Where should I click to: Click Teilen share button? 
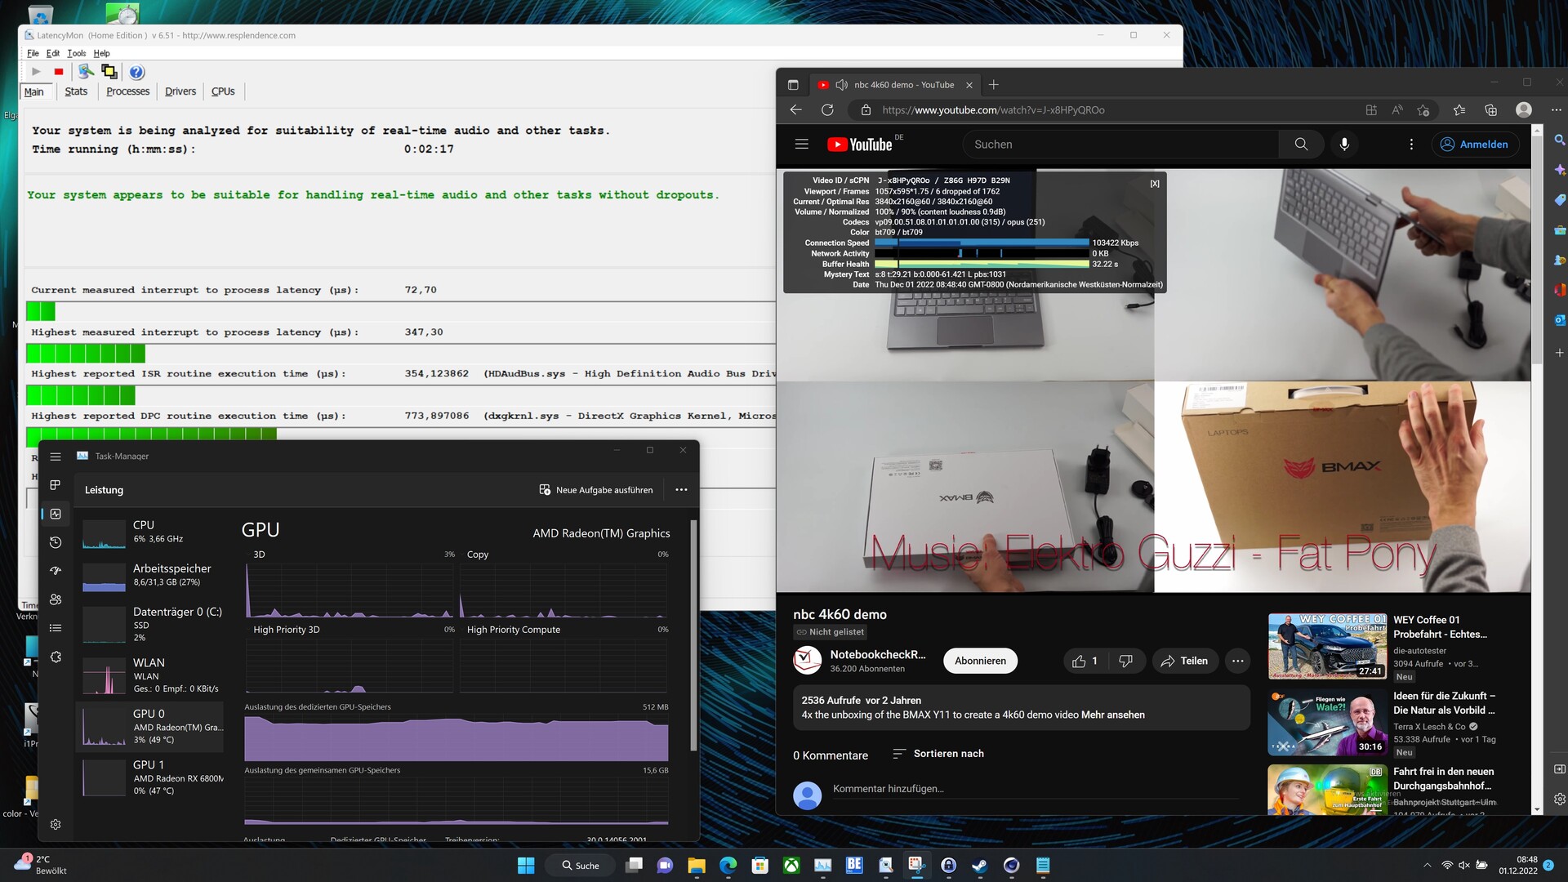click(1185, 661)
